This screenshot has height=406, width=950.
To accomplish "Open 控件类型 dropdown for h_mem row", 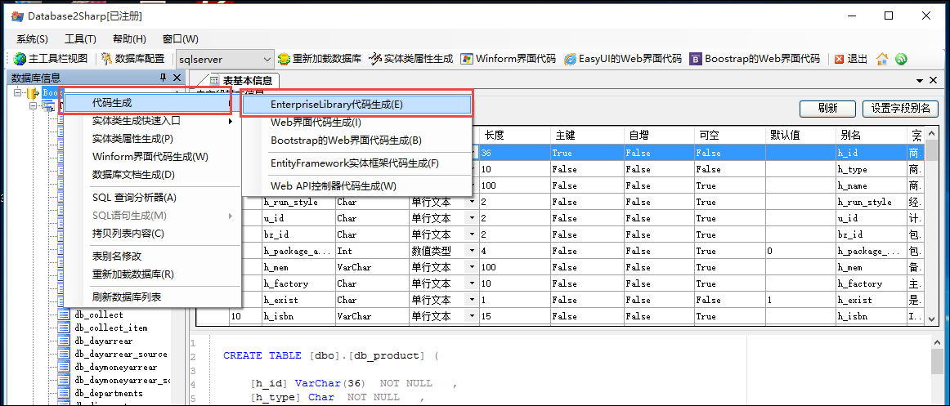I will [x=471, y=267].
